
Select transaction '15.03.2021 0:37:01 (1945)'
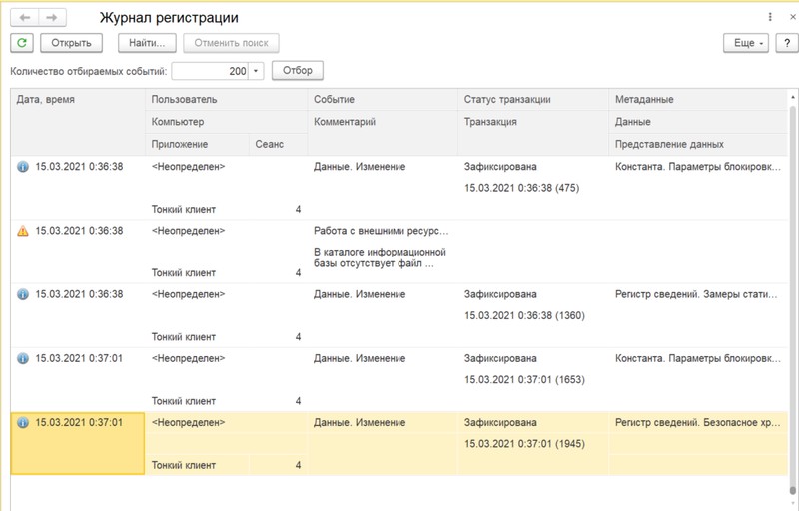pyautogui.click(x=524, y=444)
